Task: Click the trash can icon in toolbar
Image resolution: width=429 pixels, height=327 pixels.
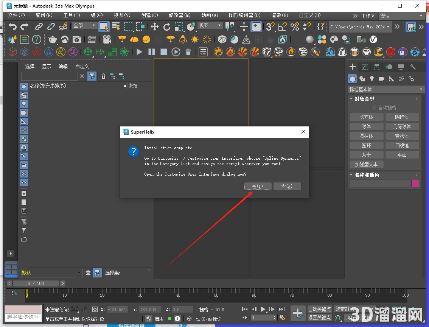Action: [x=188, y=52]
